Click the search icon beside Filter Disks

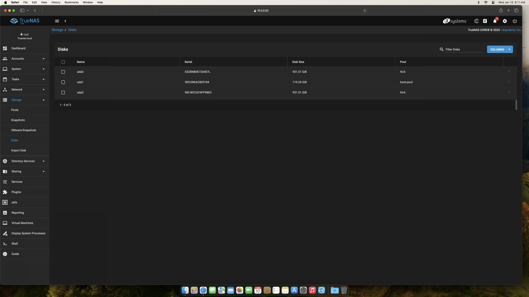click(x=442, y=50)
